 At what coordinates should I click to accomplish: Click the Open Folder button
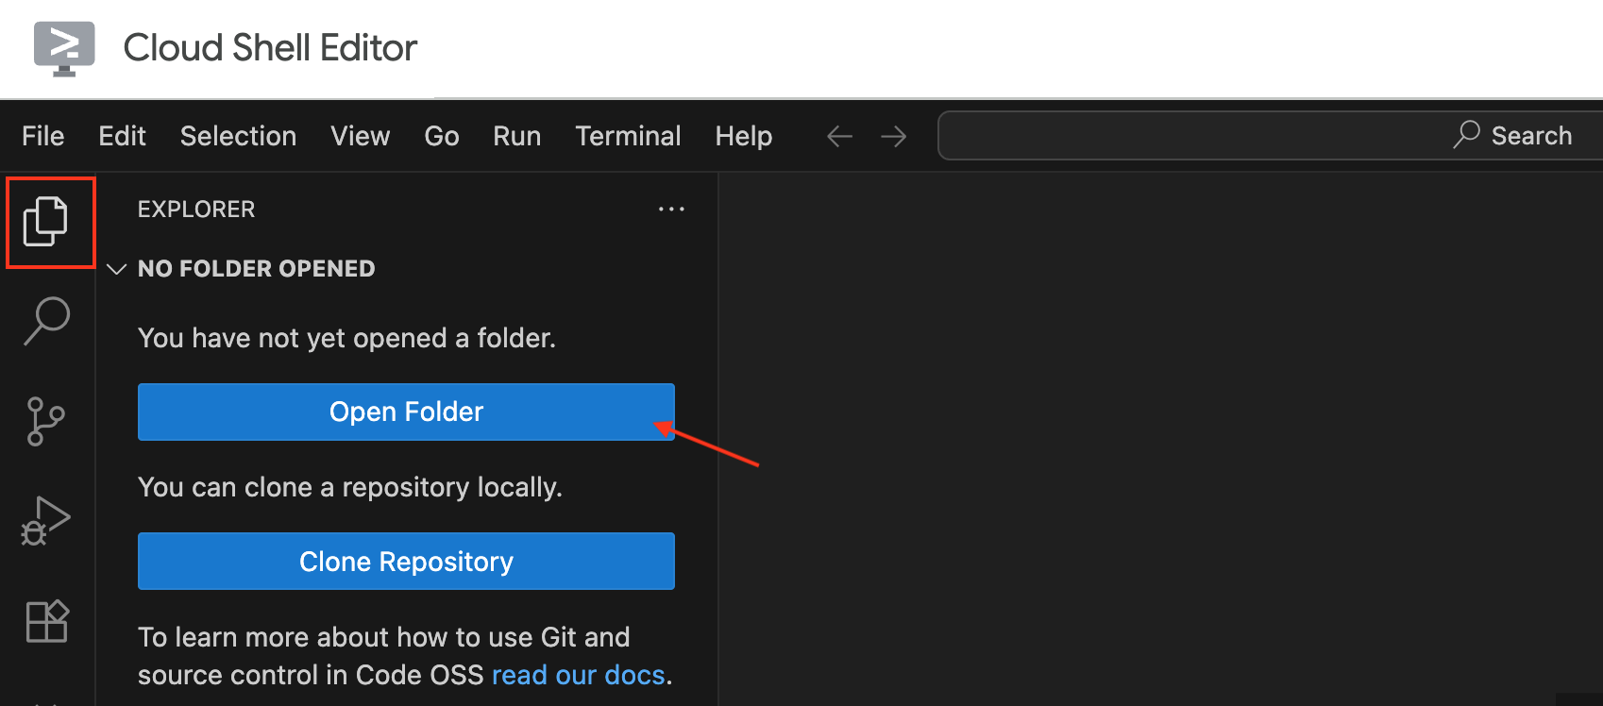pos(406,412)
